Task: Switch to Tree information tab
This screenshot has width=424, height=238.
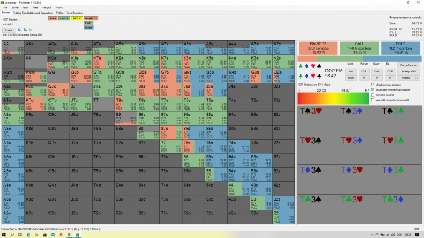Action: point(75,13)
